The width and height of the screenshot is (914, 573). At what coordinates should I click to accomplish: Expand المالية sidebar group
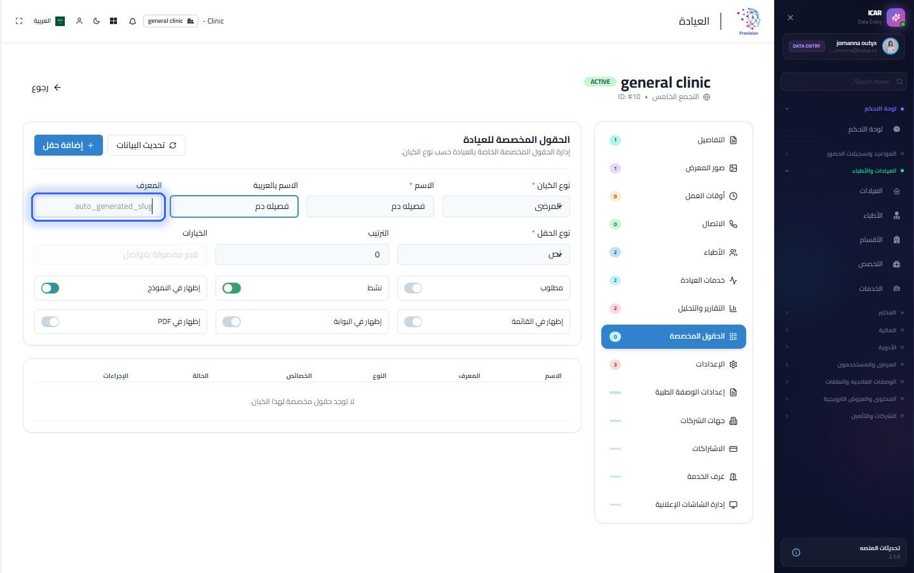(x=843, y=330)
